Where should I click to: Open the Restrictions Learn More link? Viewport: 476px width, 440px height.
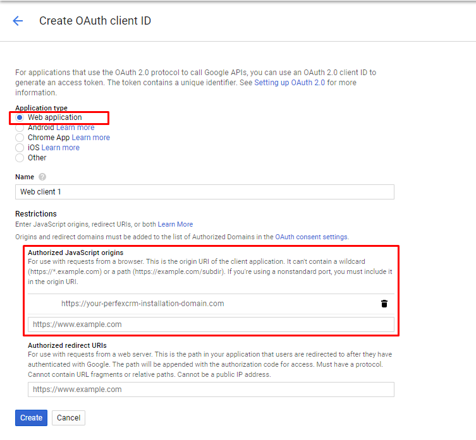point(175,224)
